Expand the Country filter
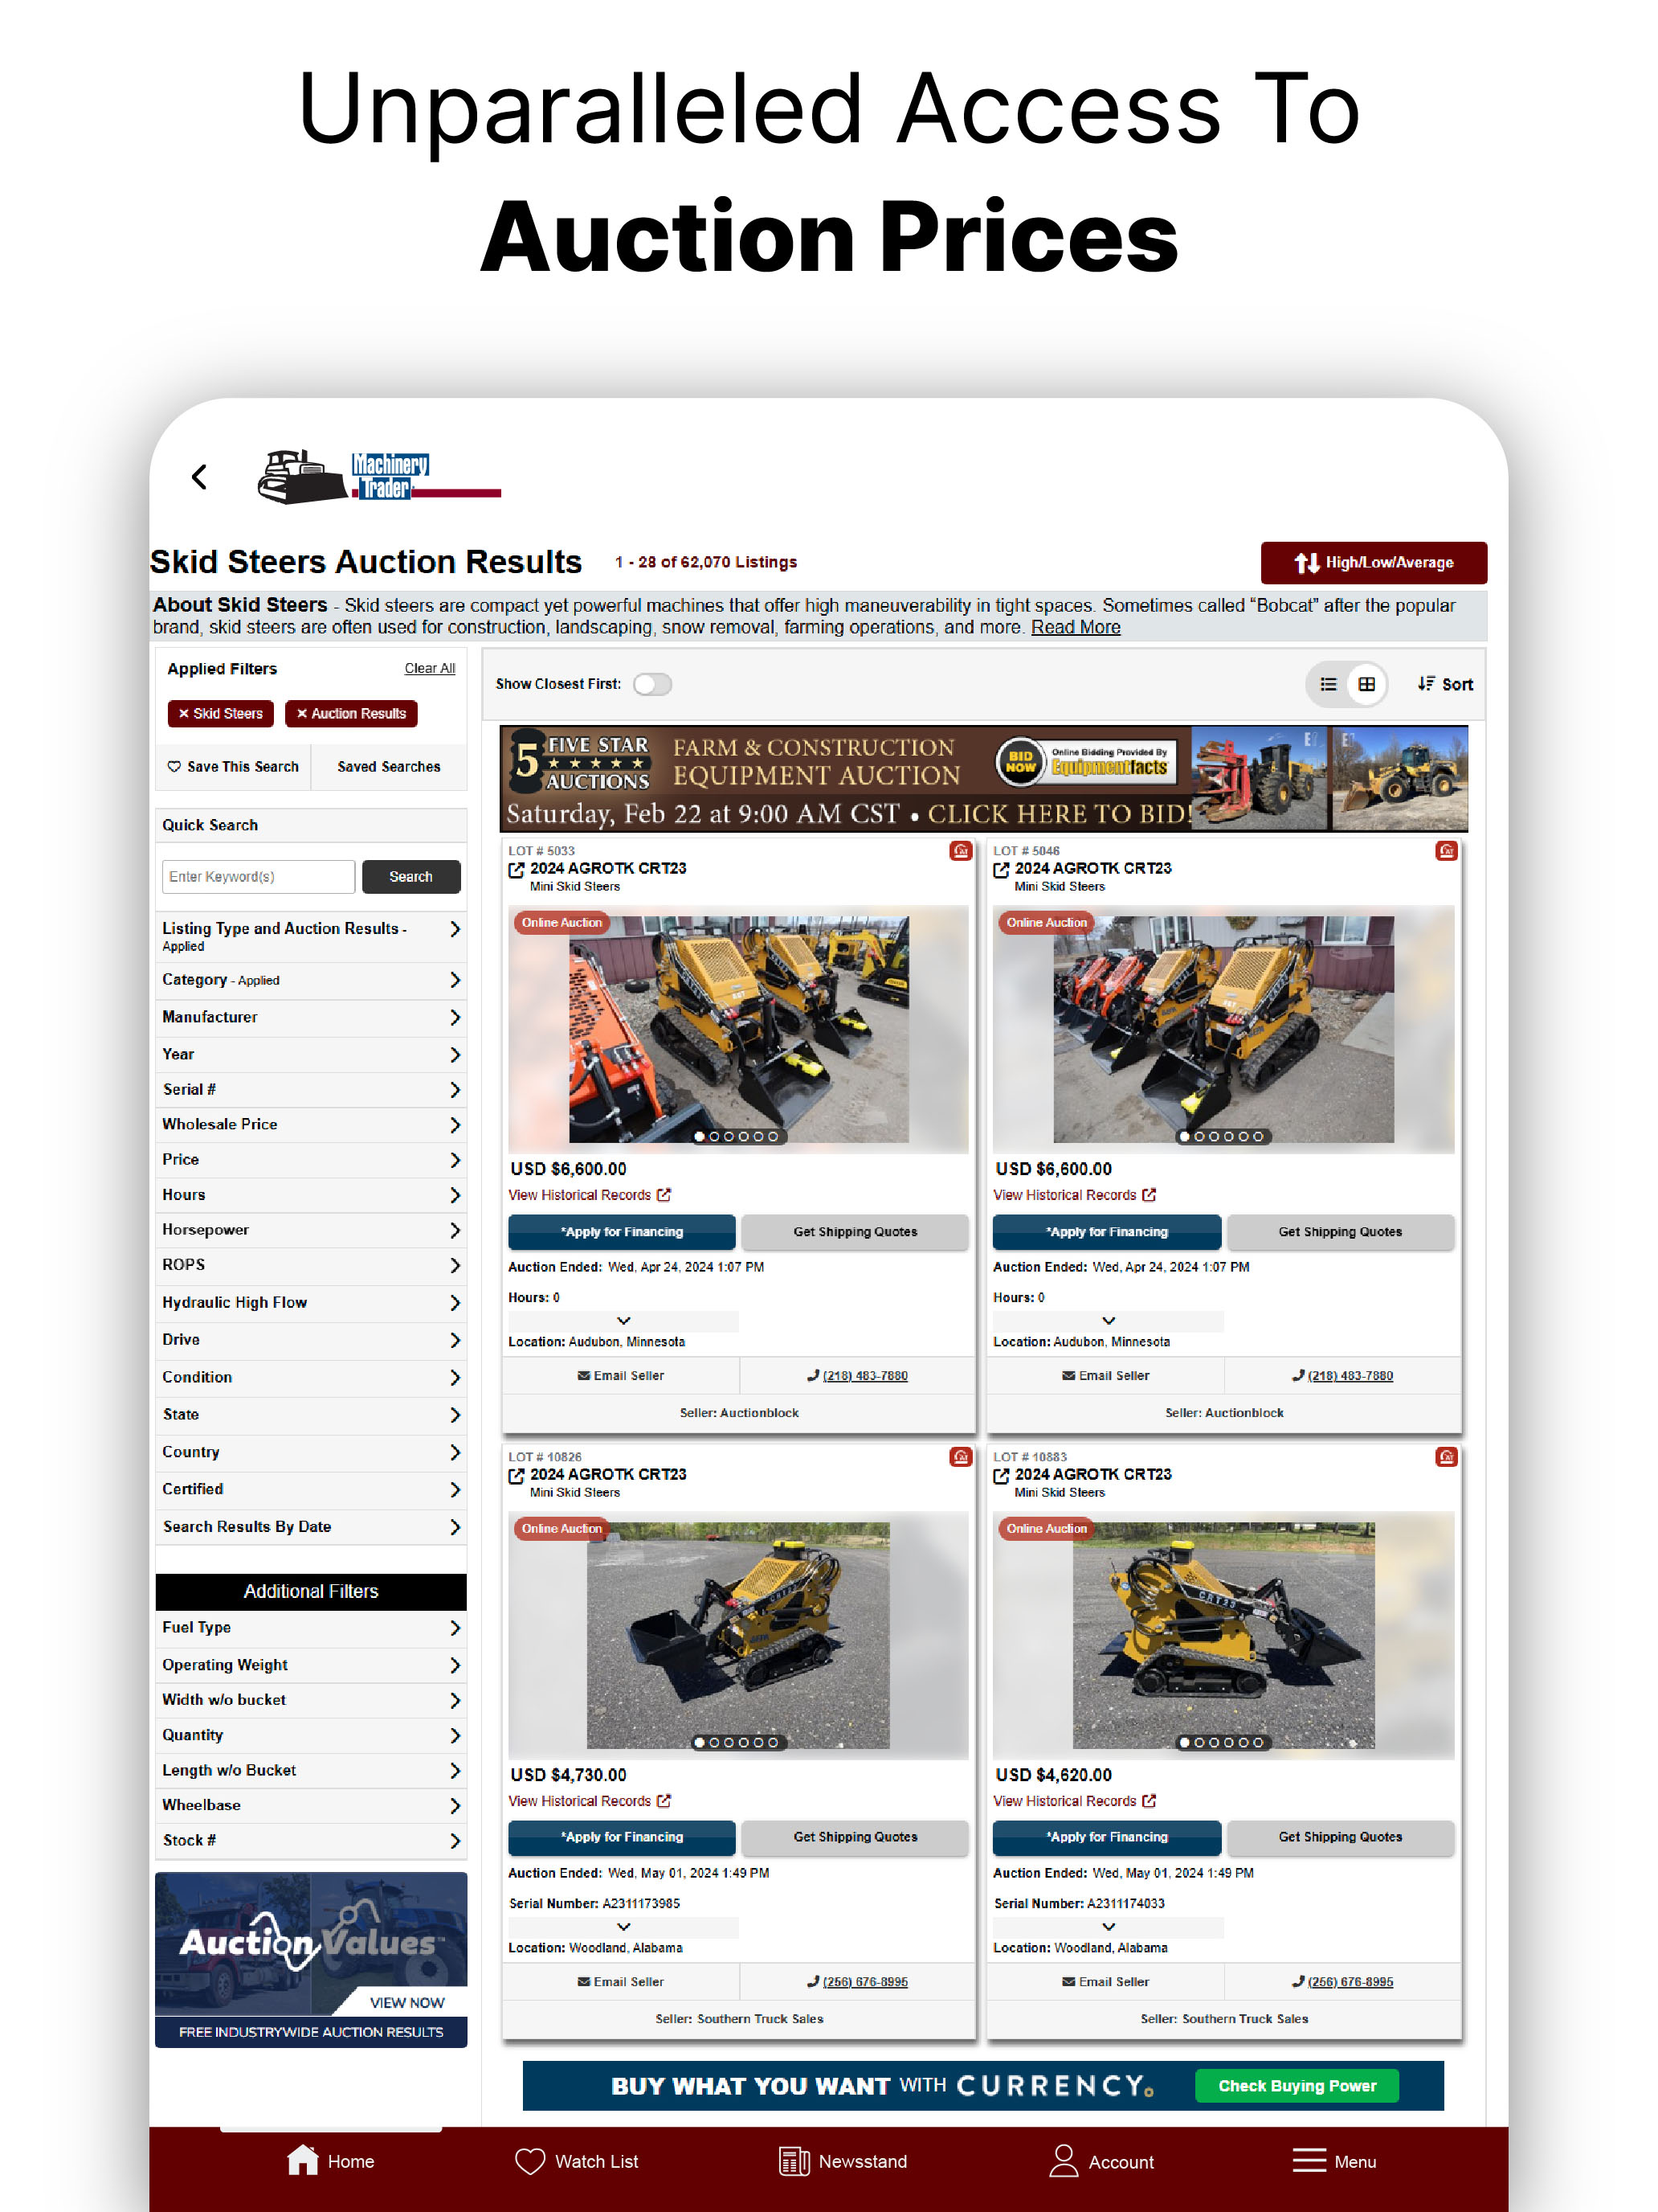 click(x=311, y=1452)
